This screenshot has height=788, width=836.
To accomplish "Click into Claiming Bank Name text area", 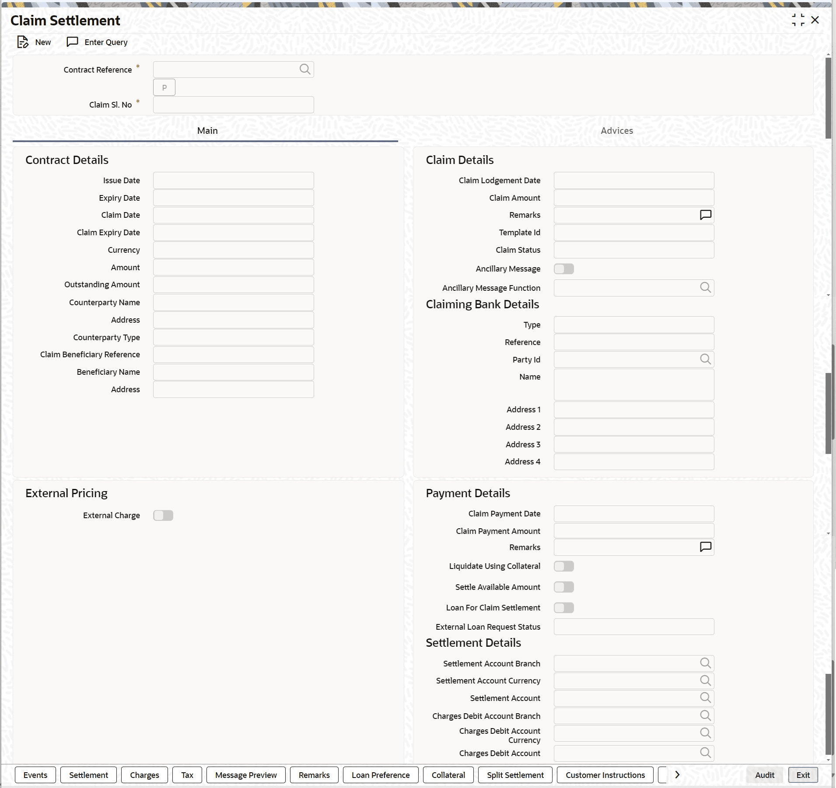I will point(634,385).
